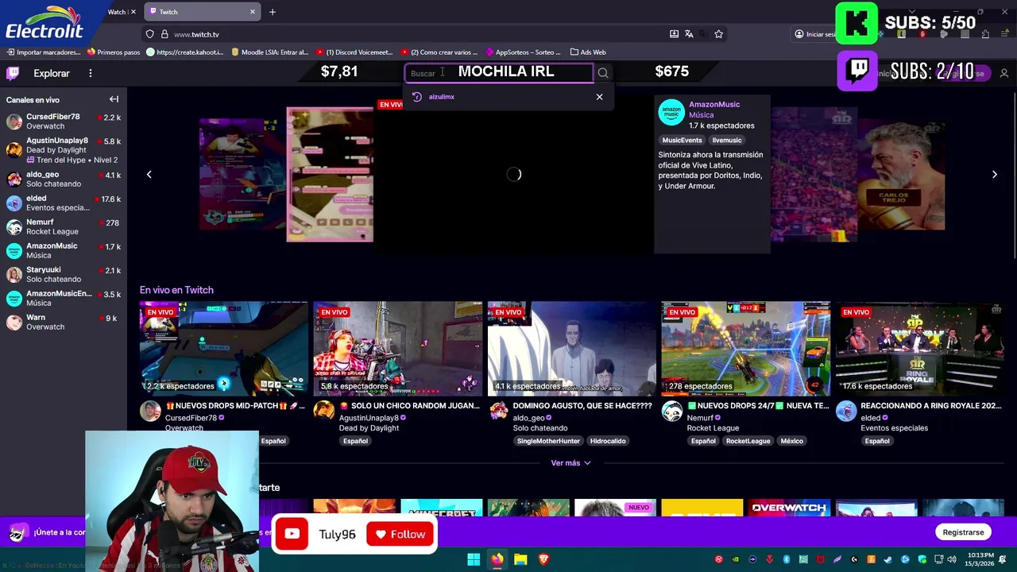The width and height of the screenshot is (1017, 572).
Task: Open Explorar in Twitch navigation
Action: 52,73
